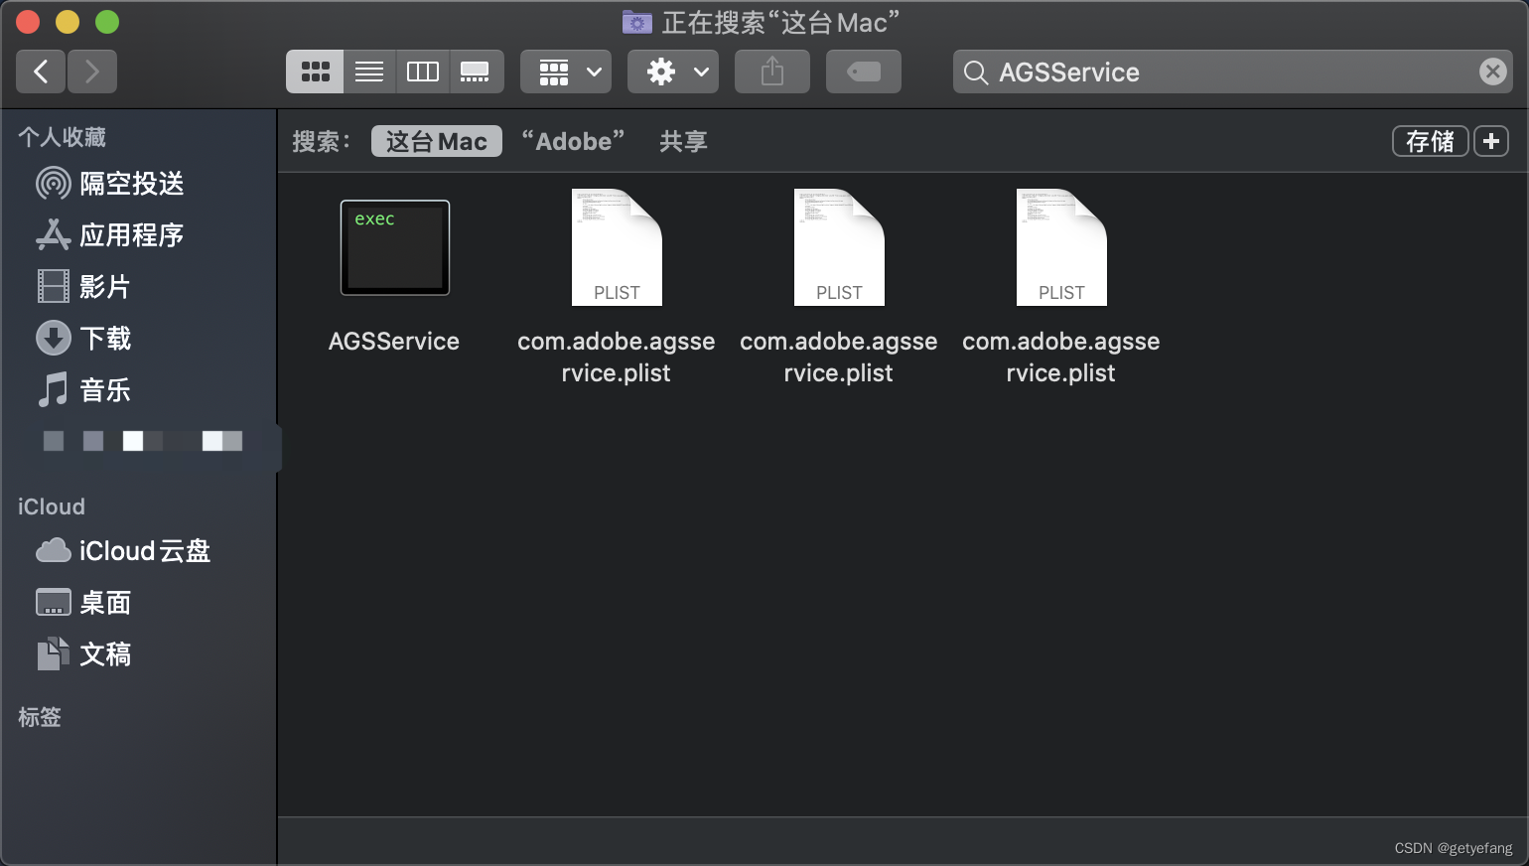Switch to icon view
1529x866 pixels.
(x=315, y=72)
